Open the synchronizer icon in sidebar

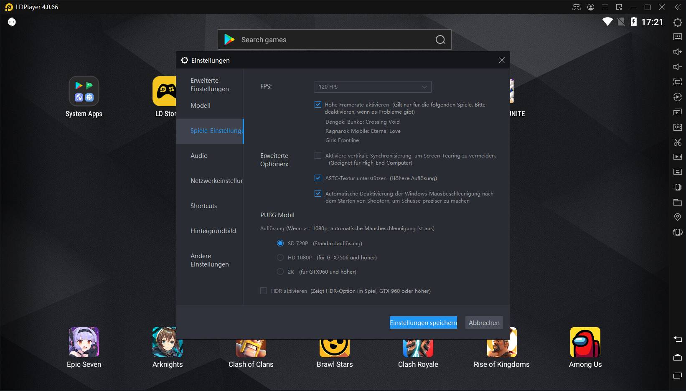[x=678, y=172]
